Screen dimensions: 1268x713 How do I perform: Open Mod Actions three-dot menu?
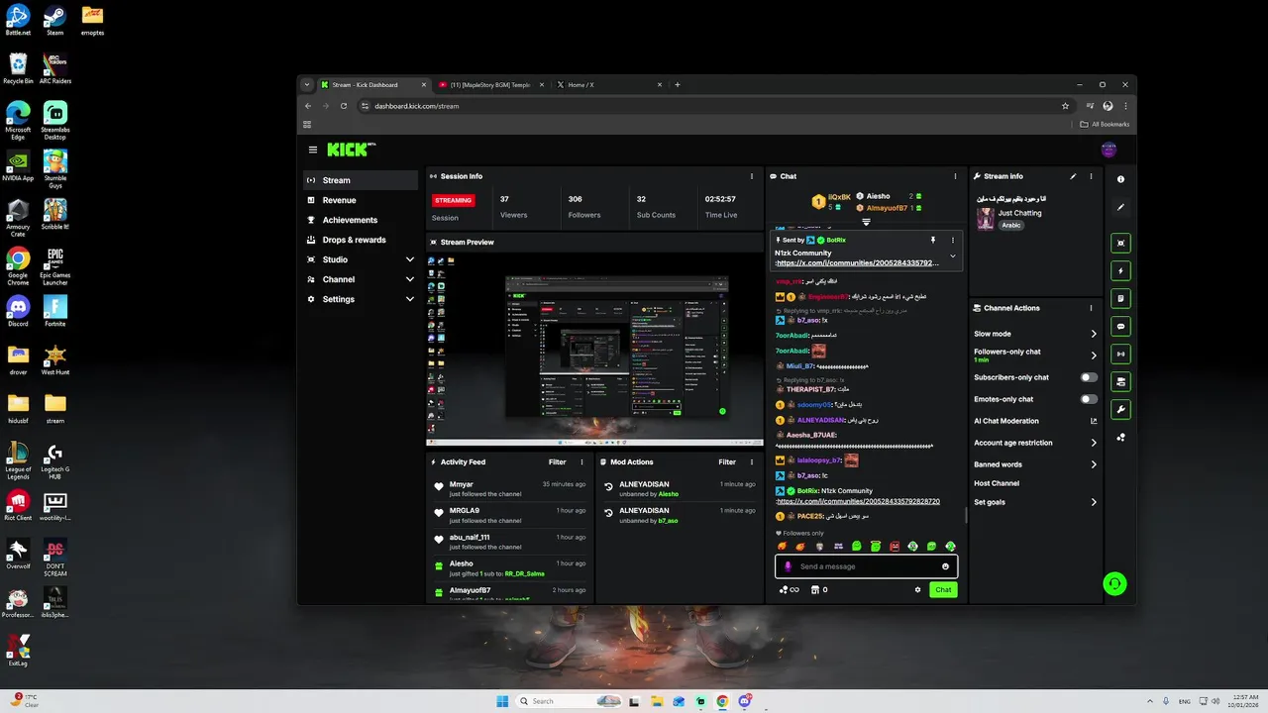pyautogui.click(x=753, y=462)
